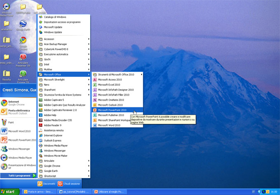Expand the Giochi submenu arrow
The width and height of the screenshot is (280, 195).
[88, 59]
